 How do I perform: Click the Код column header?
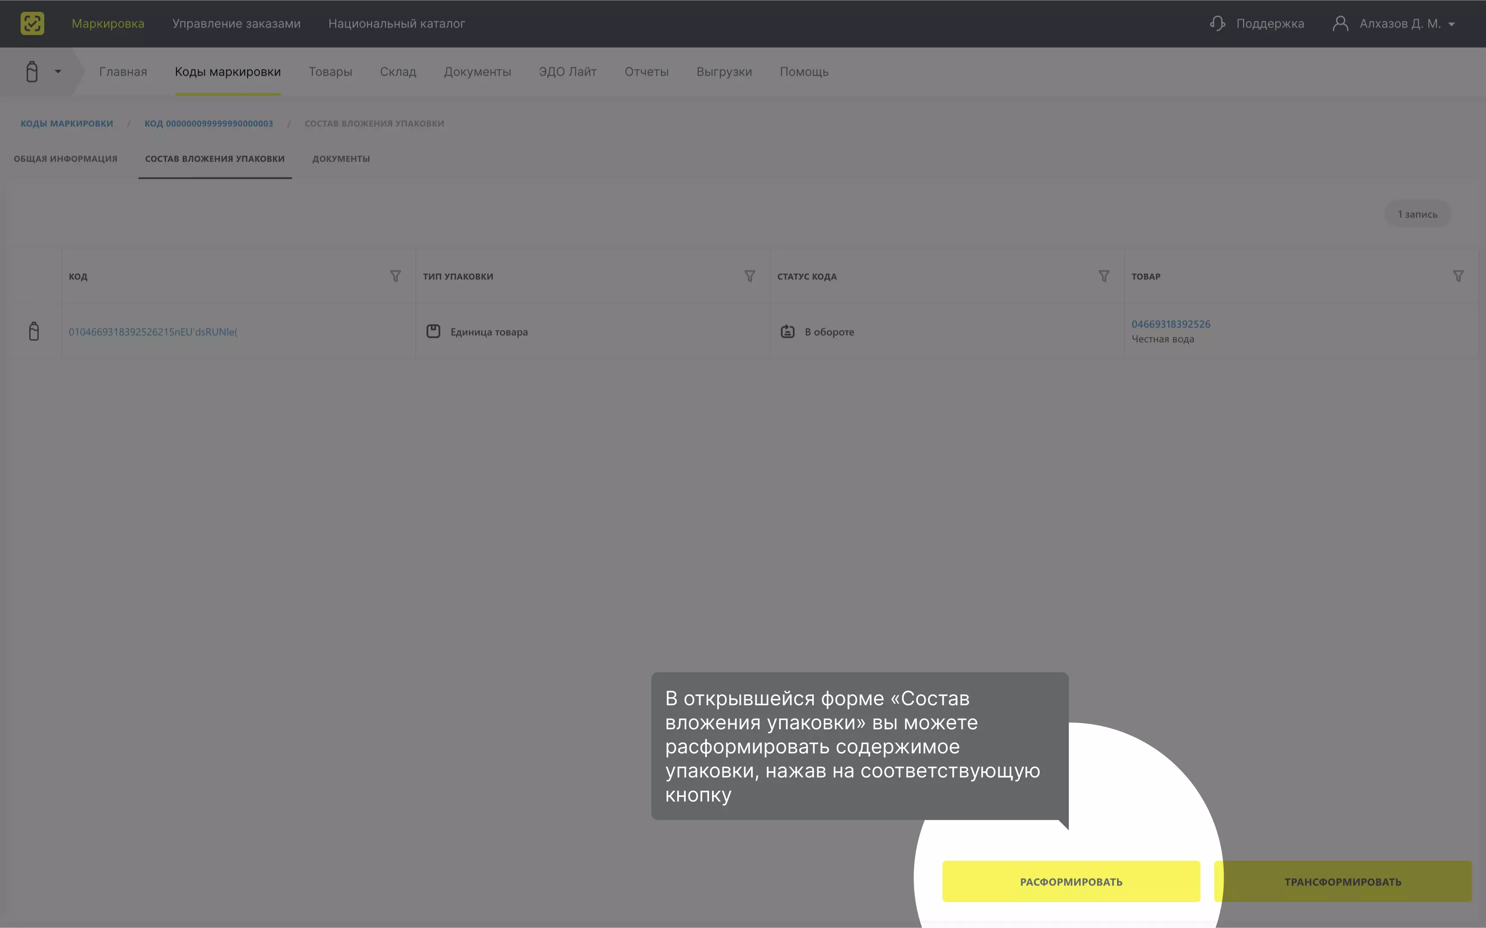[78, 277]
